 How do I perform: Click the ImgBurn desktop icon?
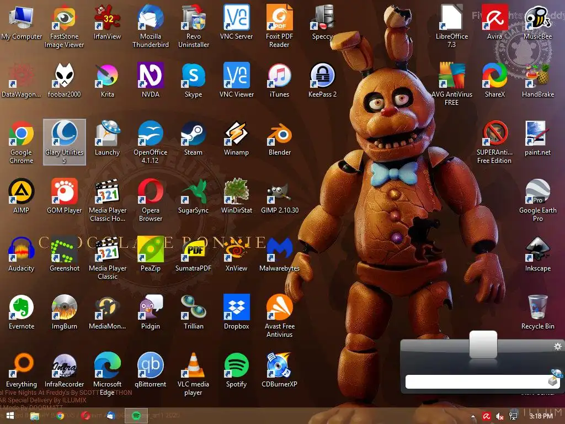(x=64, y=313)
